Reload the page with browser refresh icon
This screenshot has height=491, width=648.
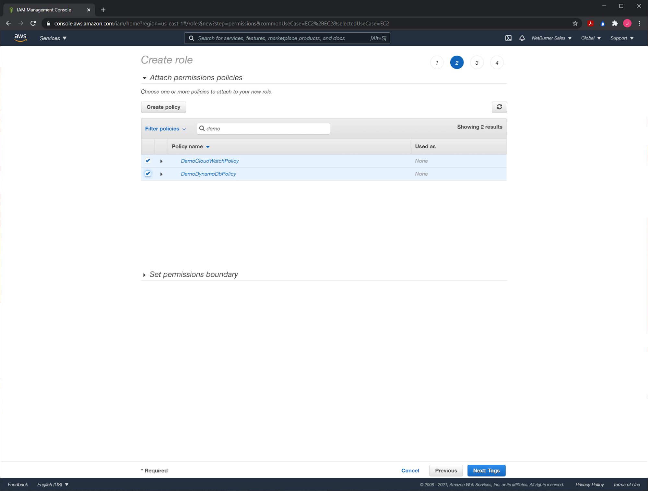tap(33, 24)
